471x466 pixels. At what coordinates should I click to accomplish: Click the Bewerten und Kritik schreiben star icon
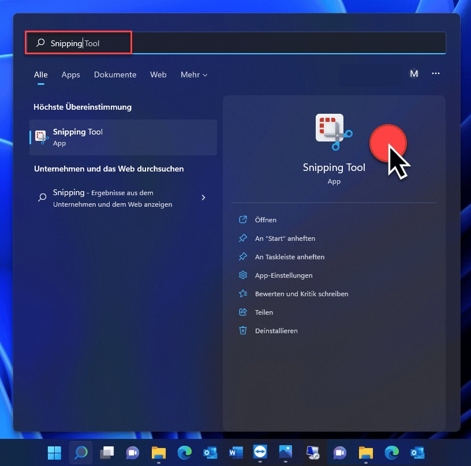tap(243, 293)
